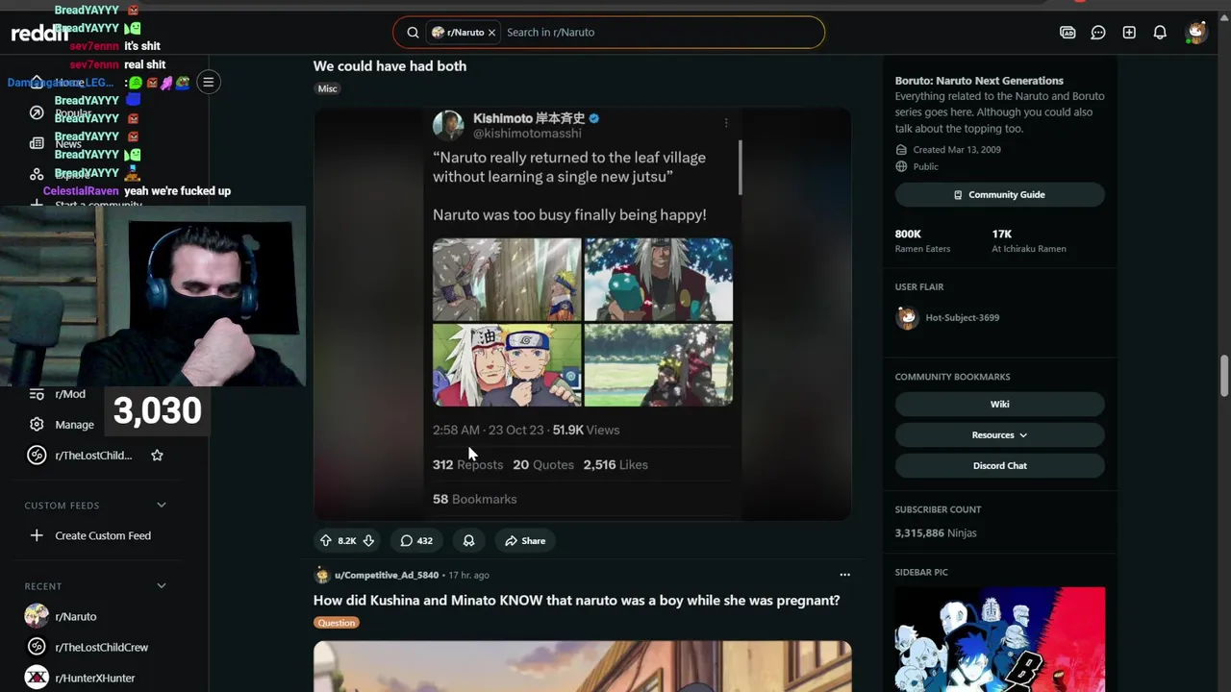Click Hot-Subject-3699 user flair
The height and width of the screenshot is (692, 1231).
click(962, 317)
